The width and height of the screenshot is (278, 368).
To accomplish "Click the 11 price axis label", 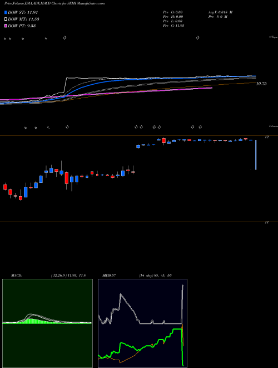I will click(x=267, y=222).
